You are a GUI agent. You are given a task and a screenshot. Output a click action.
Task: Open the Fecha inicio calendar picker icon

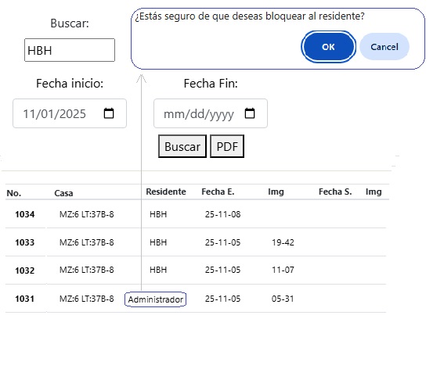[109, 113]
